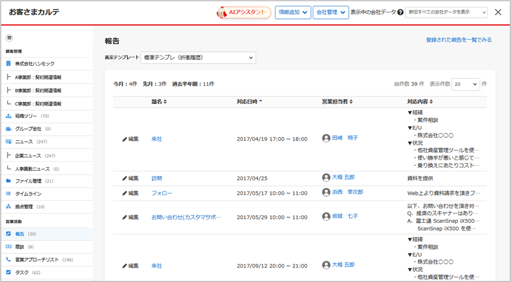
Task: Select 商談 in the sidebar menu
Action: [19, 246]
